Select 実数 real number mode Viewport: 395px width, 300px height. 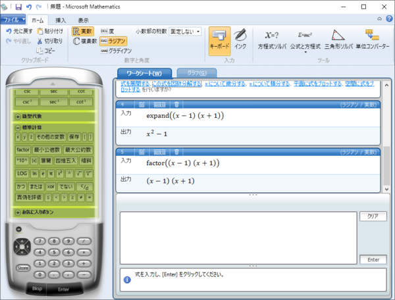pos(83,31)
